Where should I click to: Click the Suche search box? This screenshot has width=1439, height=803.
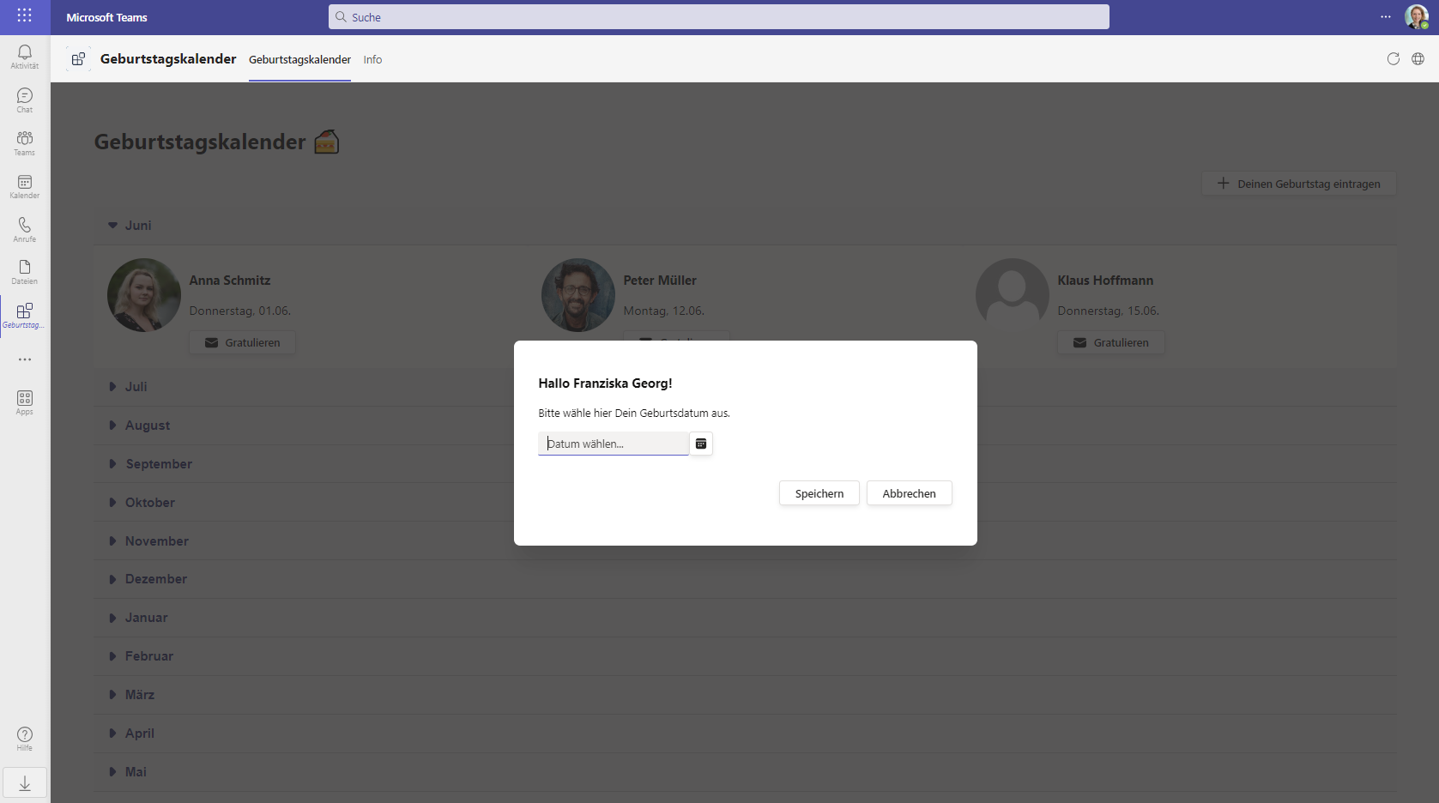(x=719, y=17)
